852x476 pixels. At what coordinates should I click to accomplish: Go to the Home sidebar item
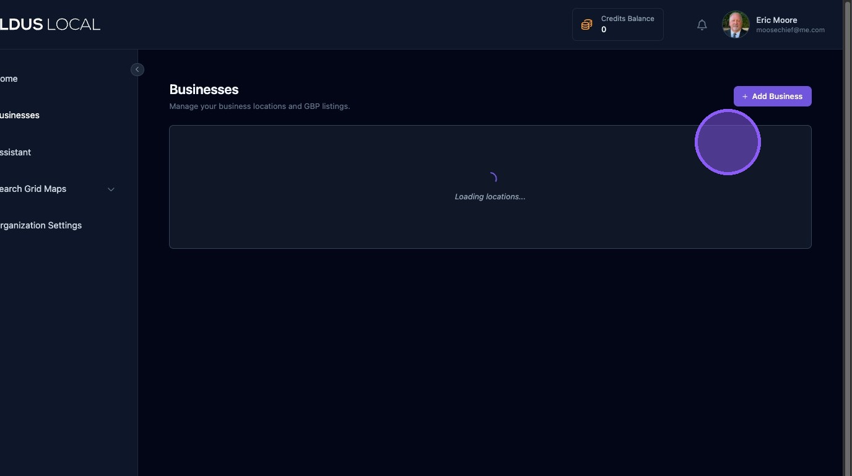click(x=9, y=79)
